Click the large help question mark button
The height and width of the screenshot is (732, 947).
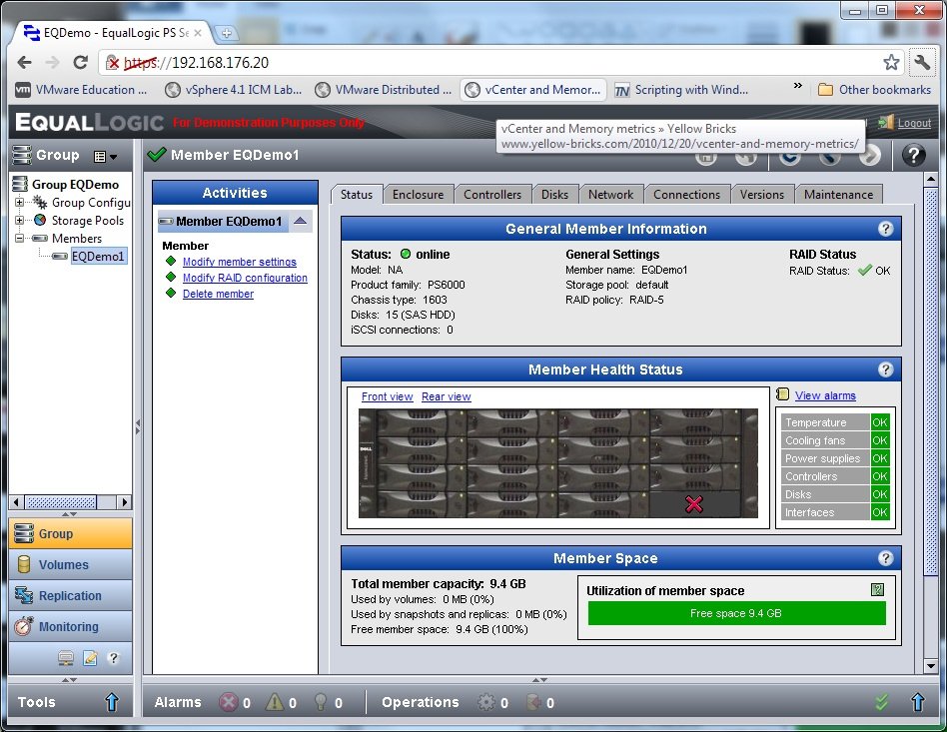tap(914, 155)
